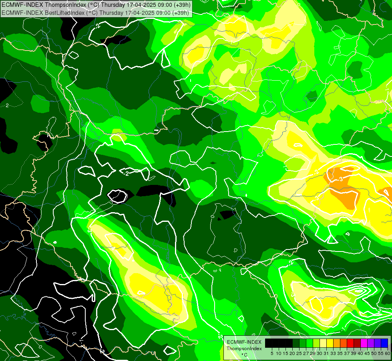This screenshot has height=361, width=392.
Task: Click legend tick value 30
Action: pos(320,353)
